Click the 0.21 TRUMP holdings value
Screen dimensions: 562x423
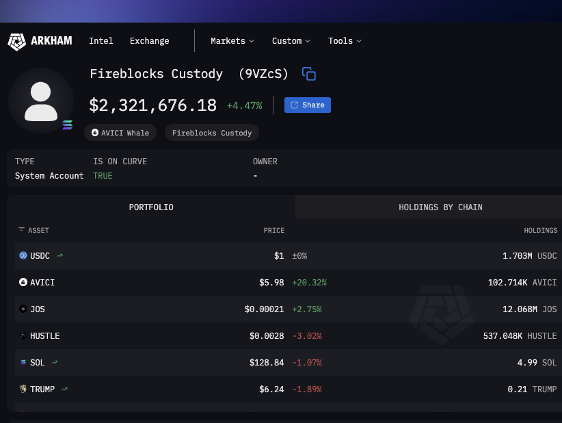(x=532, y=389)
